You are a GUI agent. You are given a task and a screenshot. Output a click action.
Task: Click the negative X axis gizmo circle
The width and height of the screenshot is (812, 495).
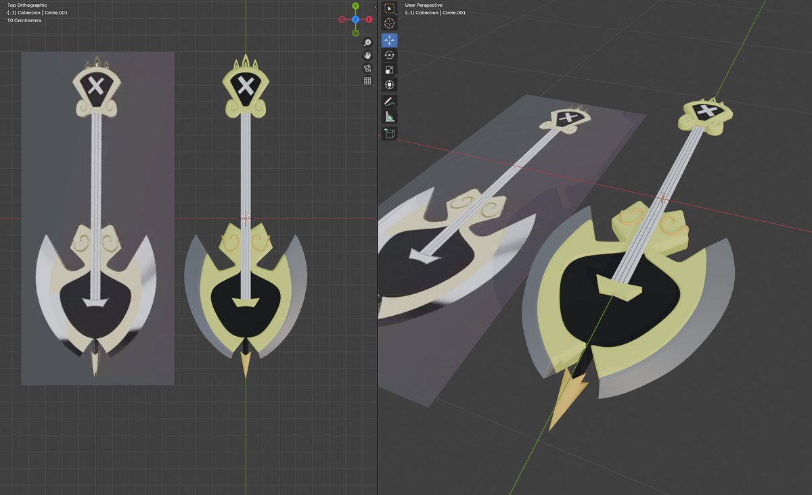[x=342, y=20]
